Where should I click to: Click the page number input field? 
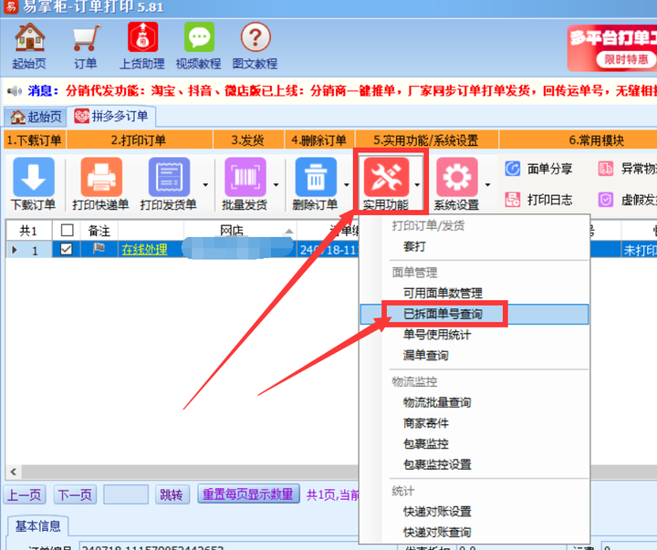tap(126, 494)
